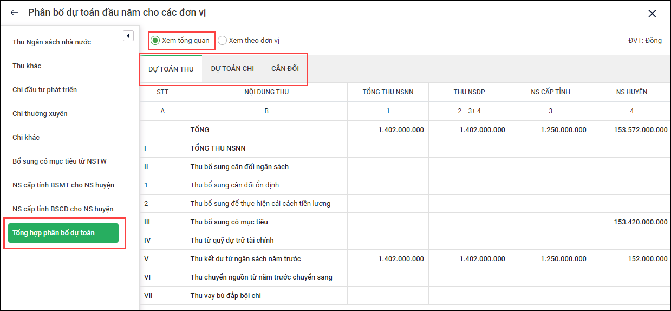Click the back arrow icon
671x311 pixels.
15,12
